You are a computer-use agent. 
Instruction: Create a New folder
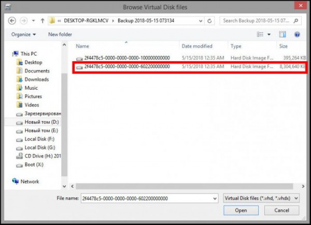[x=60, y=35]
